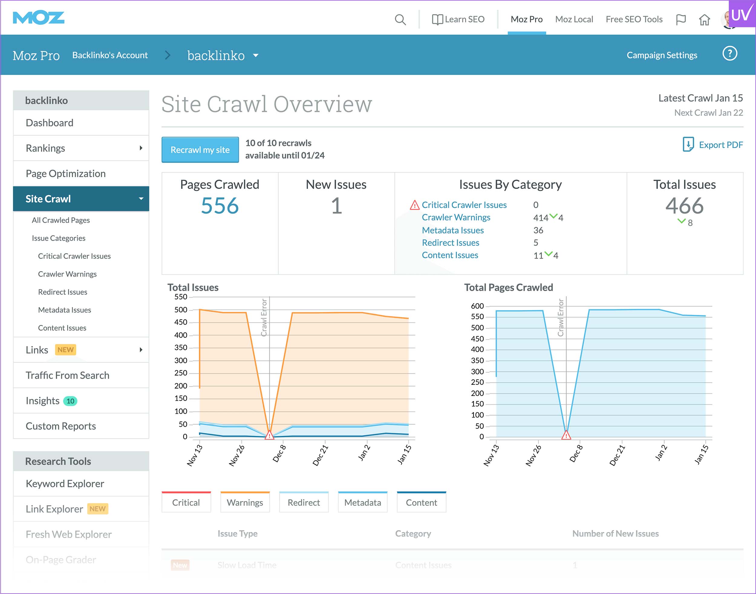Screen dimensions: 756x594
Task: Click the Export PDF download icon
Action: 688,144
